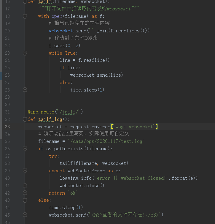The width and height of the screenshot is (215, 224).
Task: Click fold end marker beside websocket.close() line
Action: point(25,185)
